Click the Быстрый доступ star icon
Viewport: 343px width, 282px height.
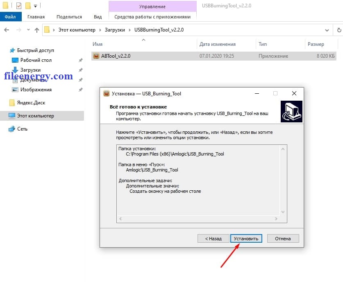[12, 50]
